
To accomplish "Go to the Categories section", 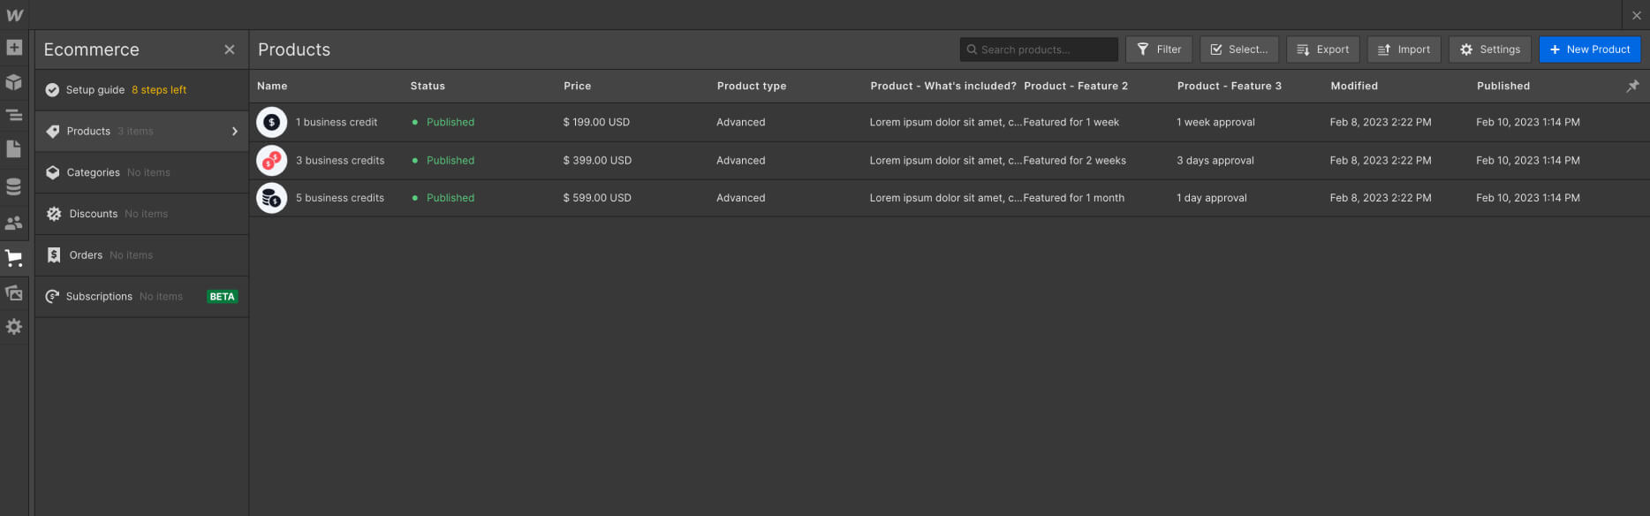I will click(94, 173).
